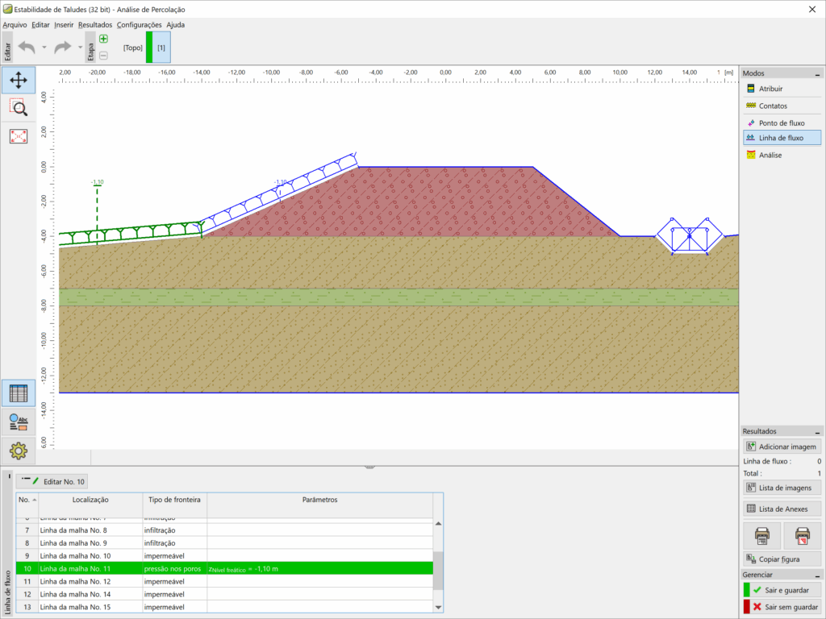This screenshot has width=826, height=619.
Task: Open the Configurações menu
Action: [x=139, y=25]
